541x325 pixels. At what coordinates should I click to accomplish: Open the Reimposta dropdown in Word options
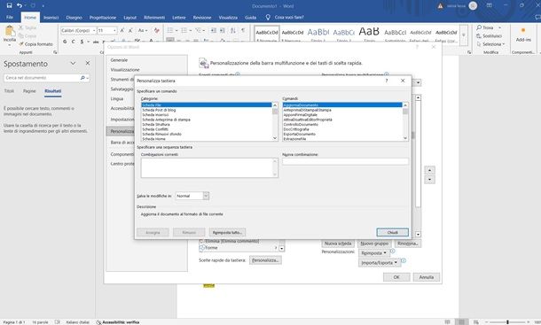[x=374, y=253]
